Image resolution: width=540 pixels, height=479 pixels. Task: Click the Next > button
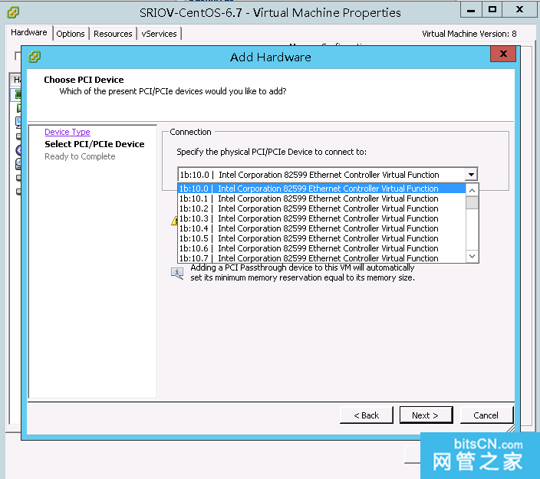click(426, 415)
